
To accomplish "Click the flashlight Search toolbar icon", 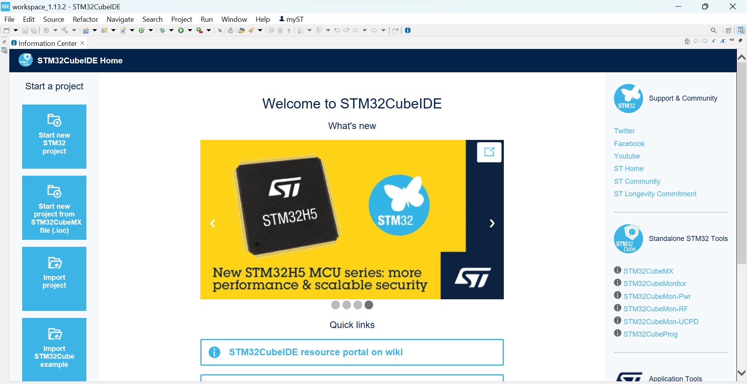I will click(x=251, y=30).
